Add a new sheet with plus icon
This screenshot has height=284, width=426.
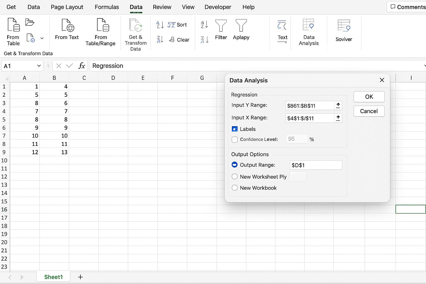[80, 277]
